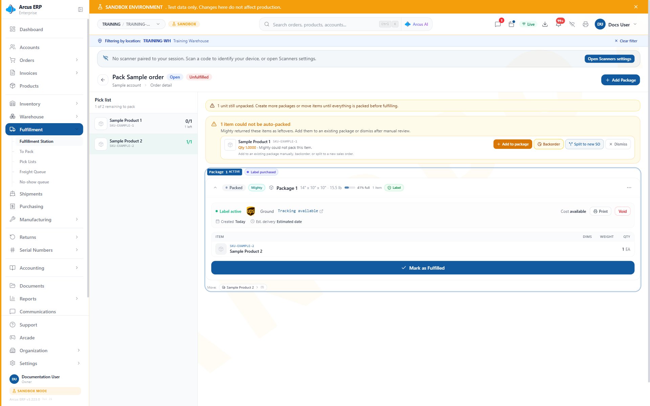The height and width of the screenshot is (406, 650).
Task: Click Mark as Fulfilled button
Action: 422,268
